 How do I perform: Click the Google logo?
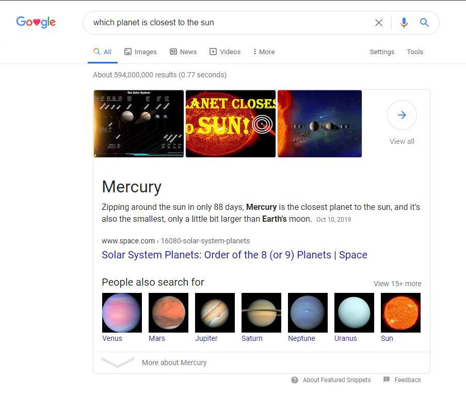[36, 22]
